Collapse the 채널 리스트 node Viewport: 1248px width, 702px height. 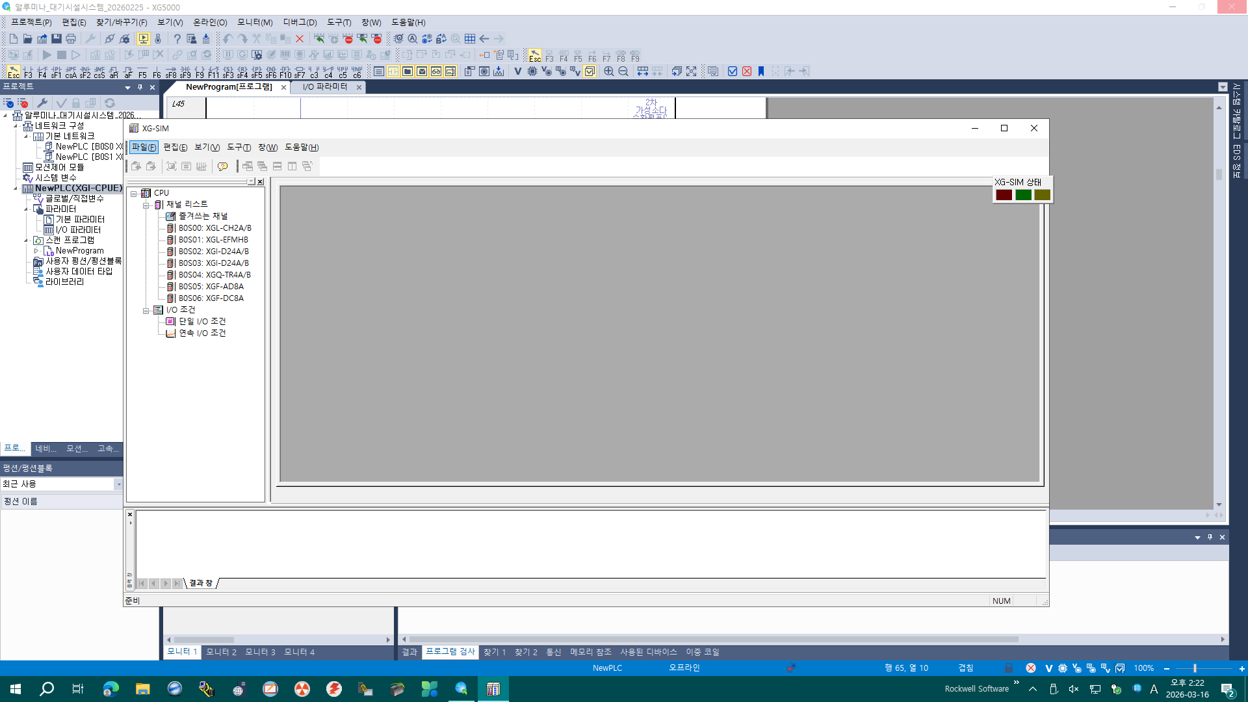point(146,205)
